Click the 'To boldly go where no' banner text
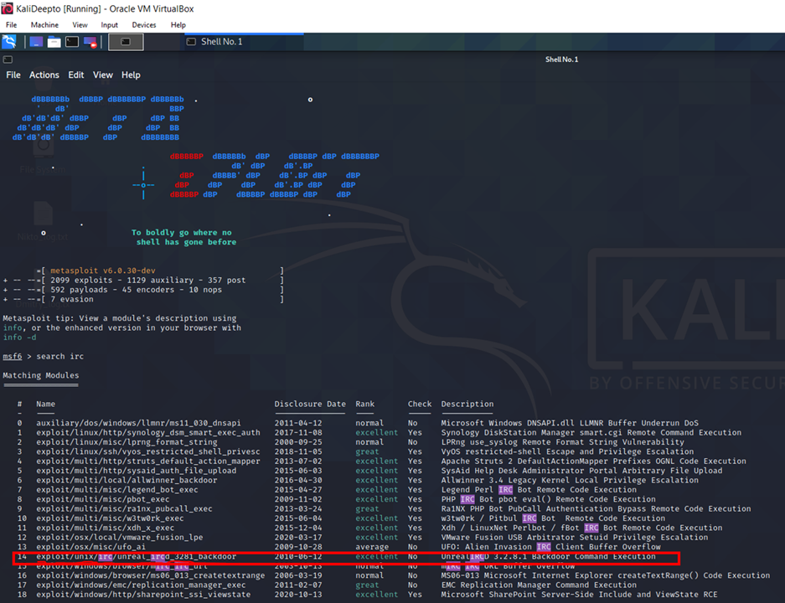 [181, 233]
